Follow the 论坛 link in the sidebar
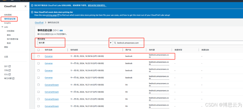 click(x=6, y=74)
